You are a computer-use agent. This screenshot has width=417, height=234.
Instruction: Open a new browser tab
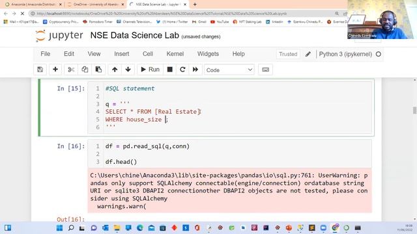point(195,5)
